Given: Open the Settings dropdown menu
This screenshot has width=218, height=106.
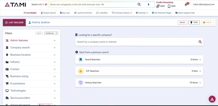Looking at the screenshot, I should tap(142, 13).
